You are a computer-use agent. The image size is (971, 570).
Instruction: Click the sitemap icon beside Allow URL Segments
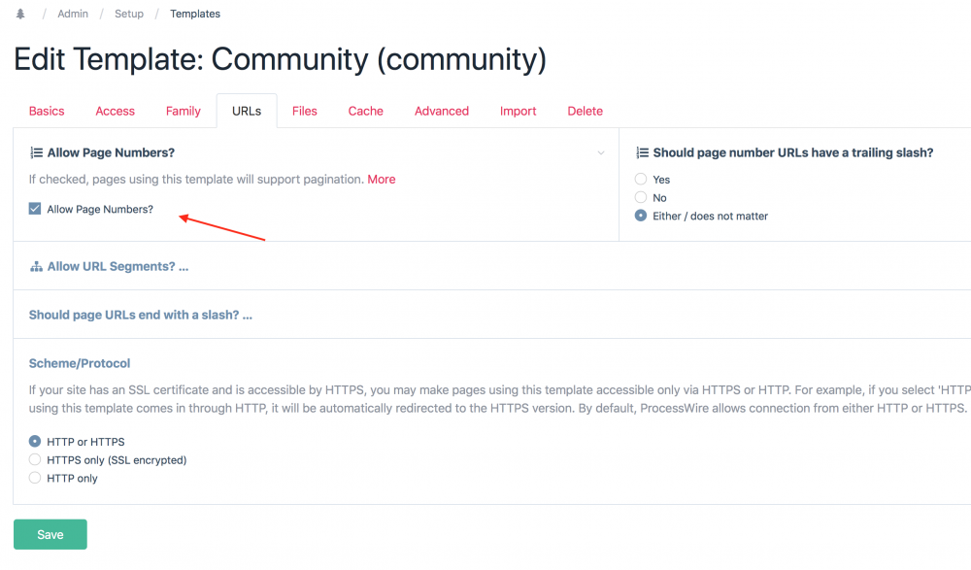coord(36,267)
